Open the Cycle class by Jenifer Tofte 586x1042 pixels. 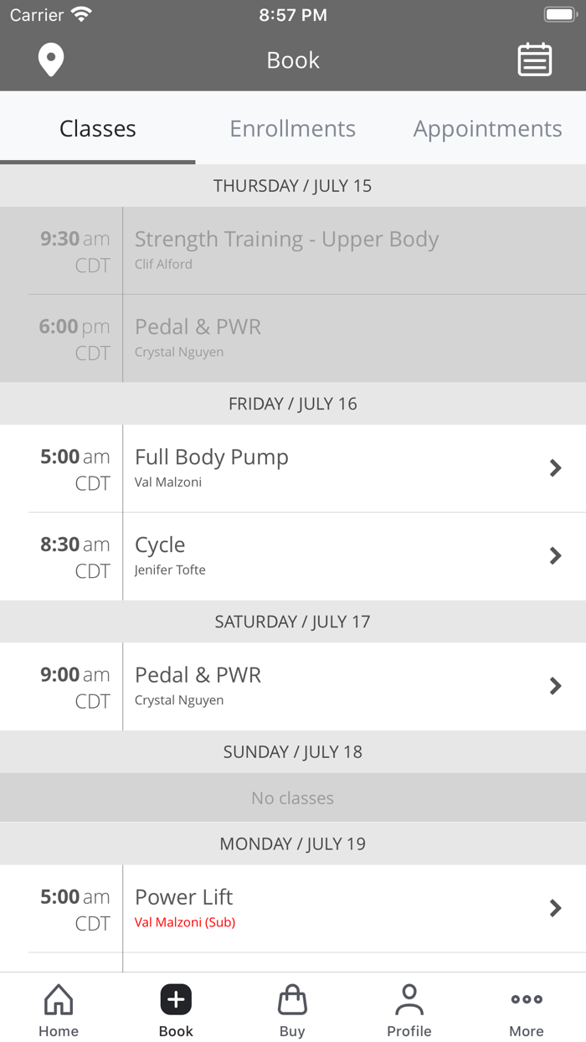tap(161, 545)
